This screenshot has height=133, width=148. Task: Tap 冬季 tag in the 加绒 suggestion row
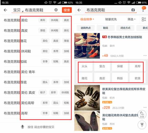tap(45, 62)
